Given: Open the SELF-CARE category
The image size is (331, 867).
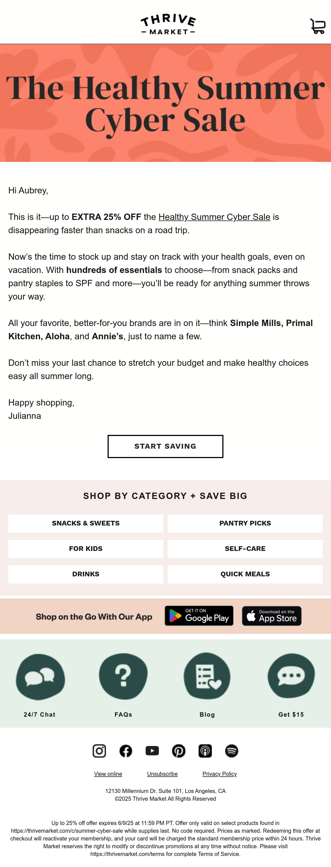Looking at the screenshot, I should click(245, 549).
